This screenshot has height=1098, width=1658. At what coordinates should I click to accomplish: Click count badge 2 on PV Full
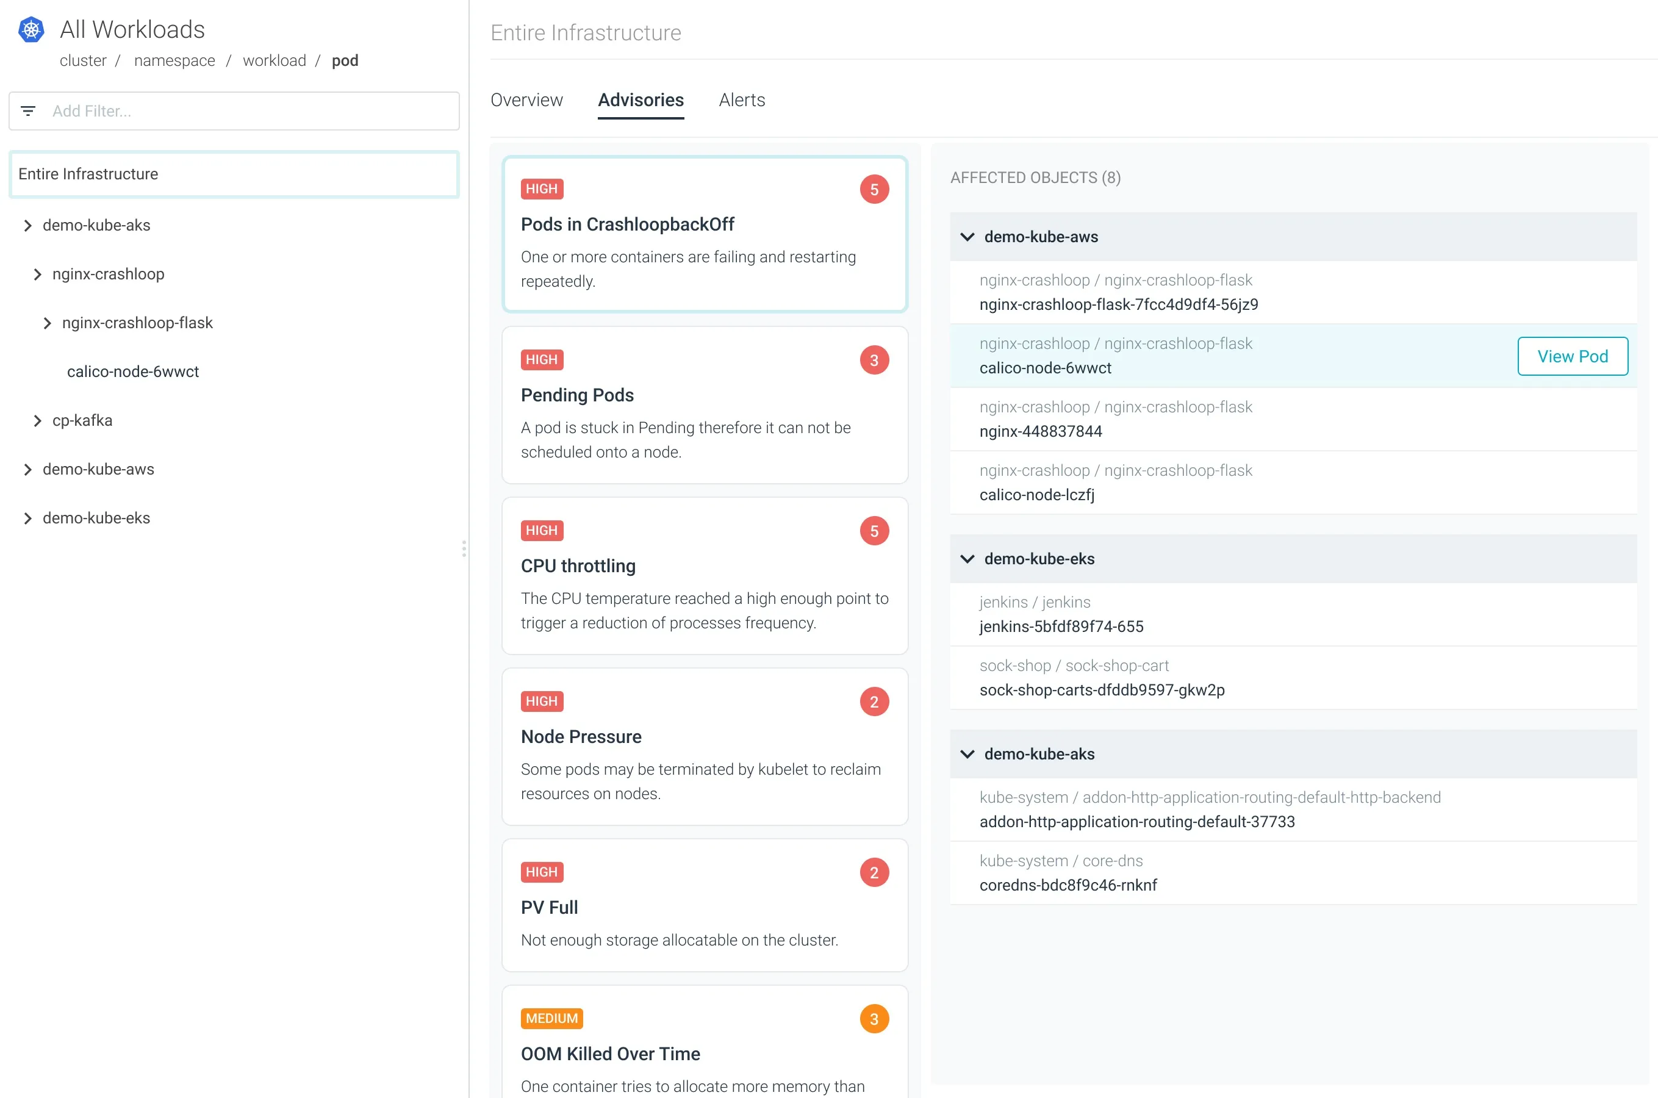pos(874,872)
